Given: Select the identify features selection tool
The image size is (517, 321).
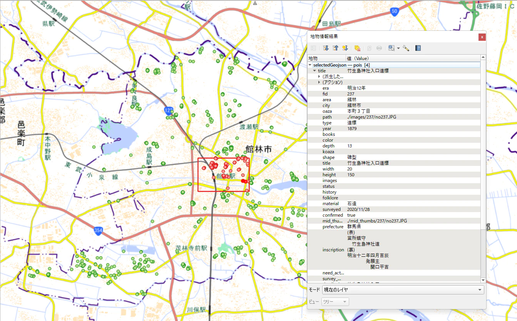Looking at the screenshot, I should [392, 48].
